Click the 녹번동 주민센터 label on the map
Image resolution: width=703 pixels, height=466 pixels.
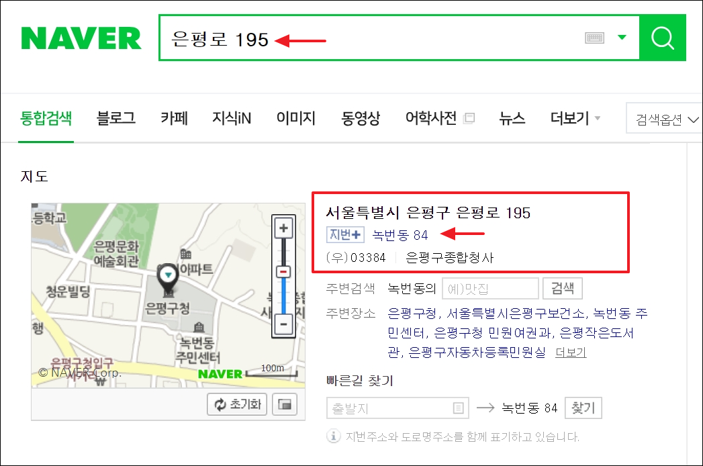tap(197, 350)
